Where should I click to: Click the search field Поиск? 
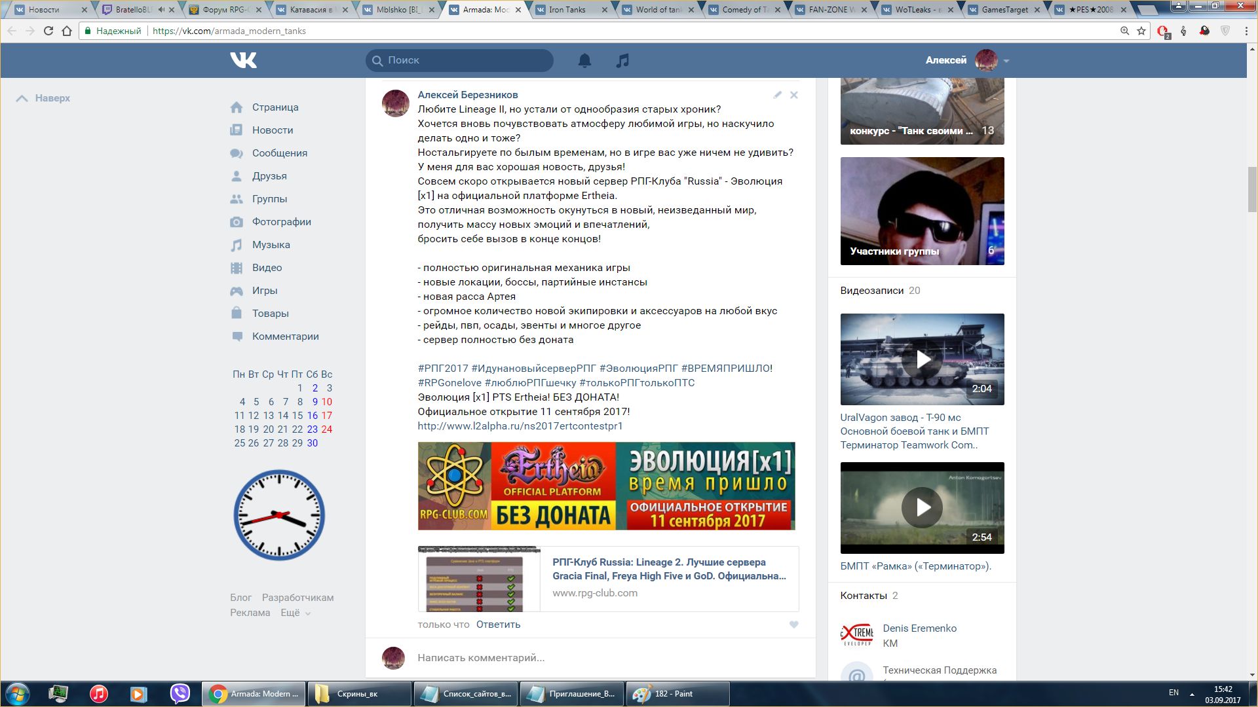coord(459,60)
